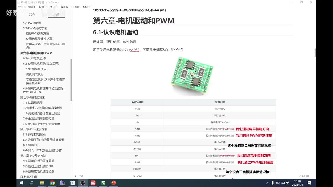The height and width of the screenshot is (187, 333).
Task: Select outline item 7.5-定时器中断定时测量速度
Action: (41, 124)
